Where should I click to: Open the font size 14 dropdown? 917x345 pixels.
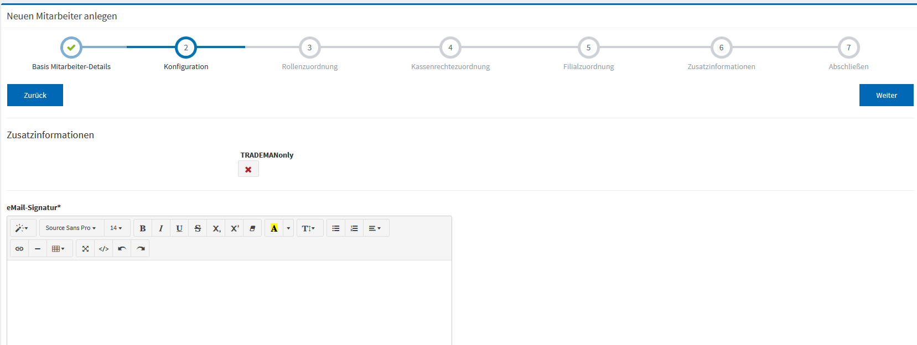[116, 228]
